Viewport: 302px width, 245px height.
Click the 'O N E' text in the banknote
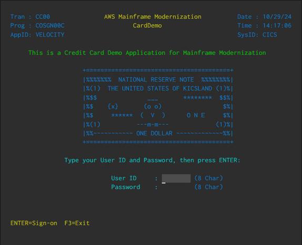tap(196, 115)
